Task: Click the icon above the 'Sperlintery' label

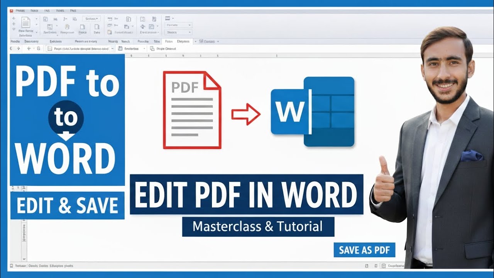Action: (50, 27)
